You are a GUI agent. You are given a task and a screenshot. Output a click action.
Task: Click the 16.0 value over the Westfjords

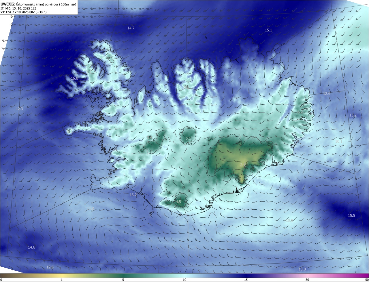(74, 78)
